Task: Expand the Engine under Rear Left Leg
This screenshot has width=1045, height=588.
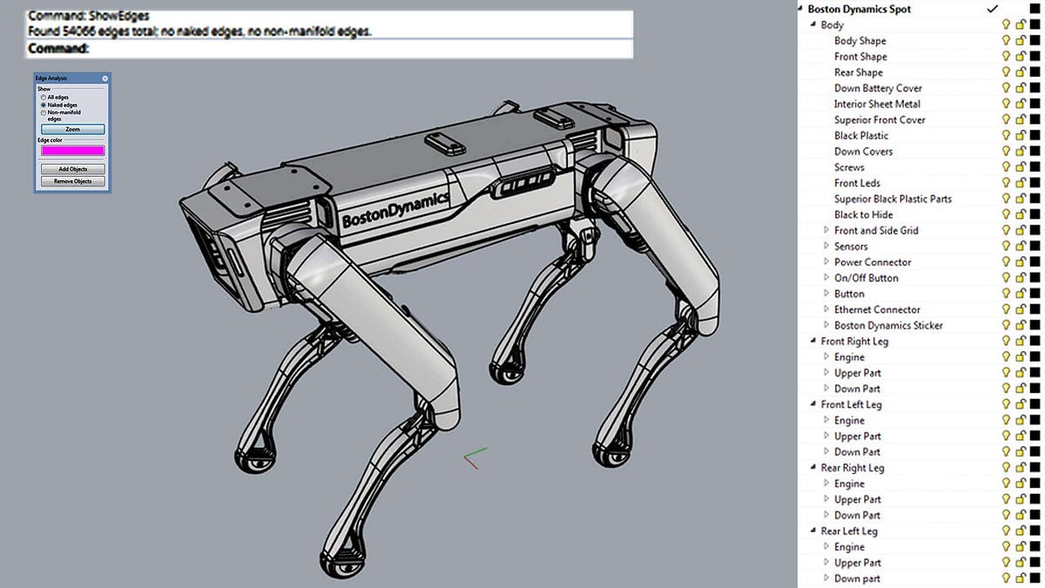Action: [825, 546]
